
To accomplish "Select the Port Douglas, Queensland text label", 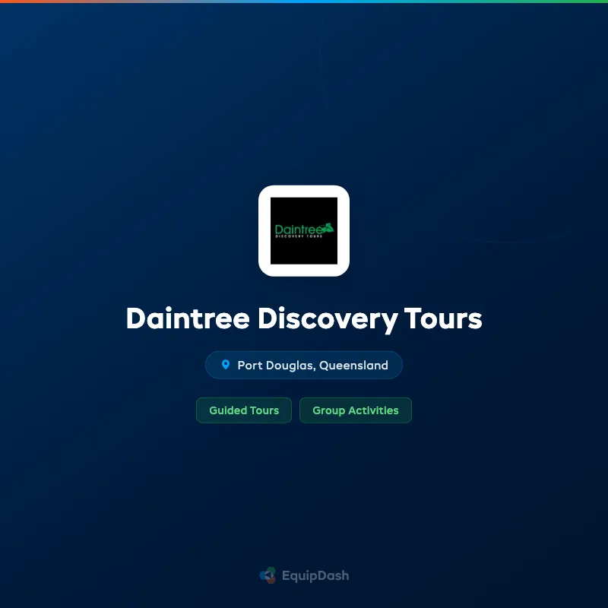I will [313, 365].
